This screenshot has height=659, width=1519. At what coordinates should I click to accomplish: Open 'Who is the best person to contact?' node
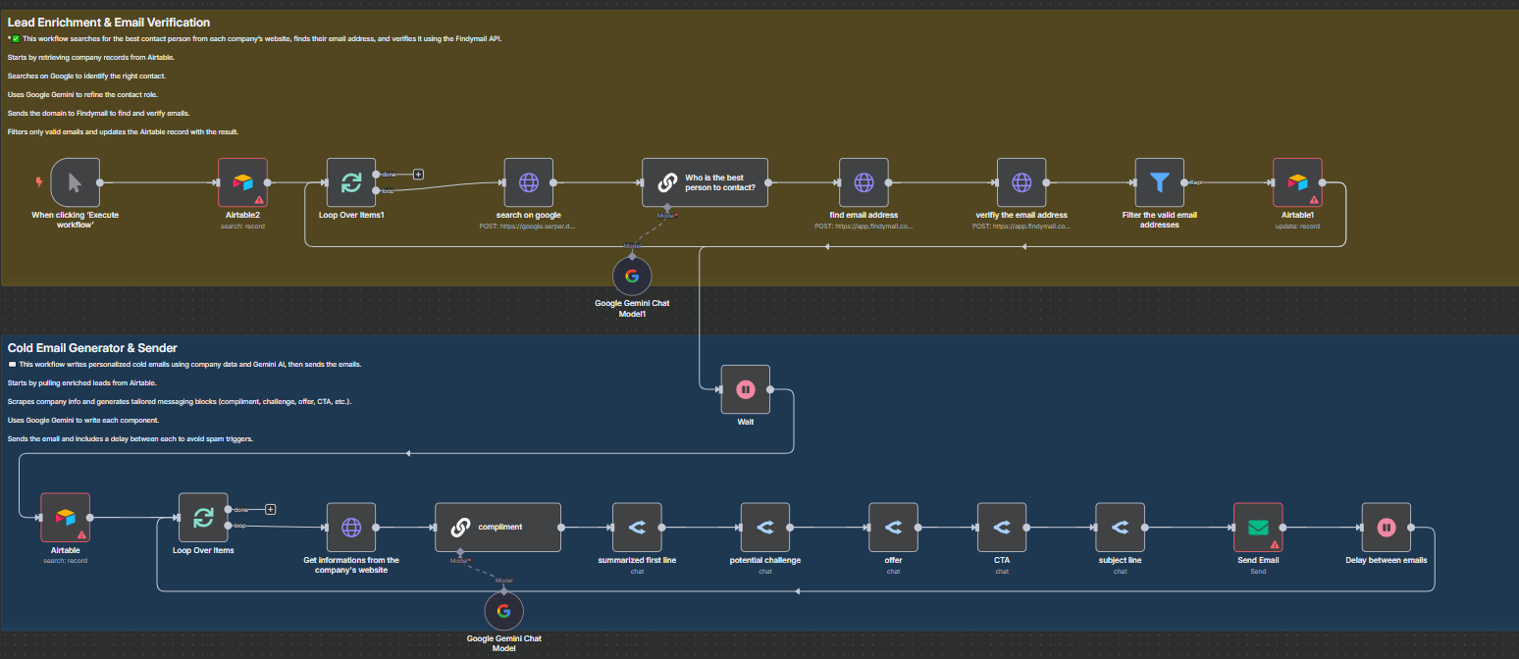point(705,182)
